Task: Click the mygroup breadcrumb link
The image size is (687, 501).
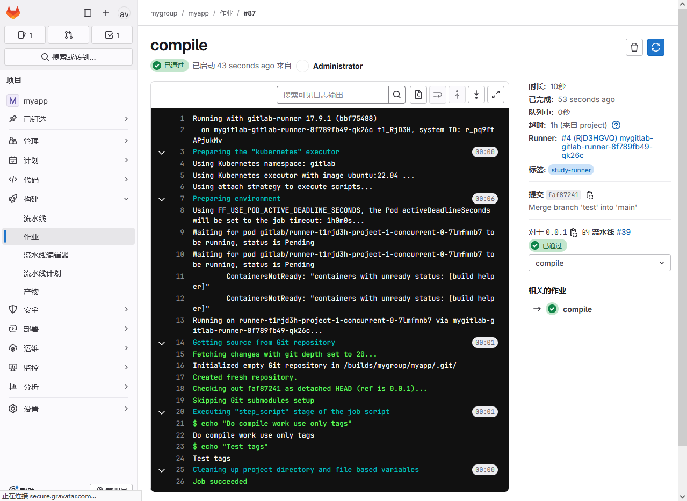Action: click(164, 13)
